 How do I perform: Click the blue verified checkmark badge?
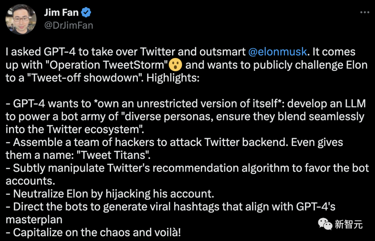pos(86,13)
